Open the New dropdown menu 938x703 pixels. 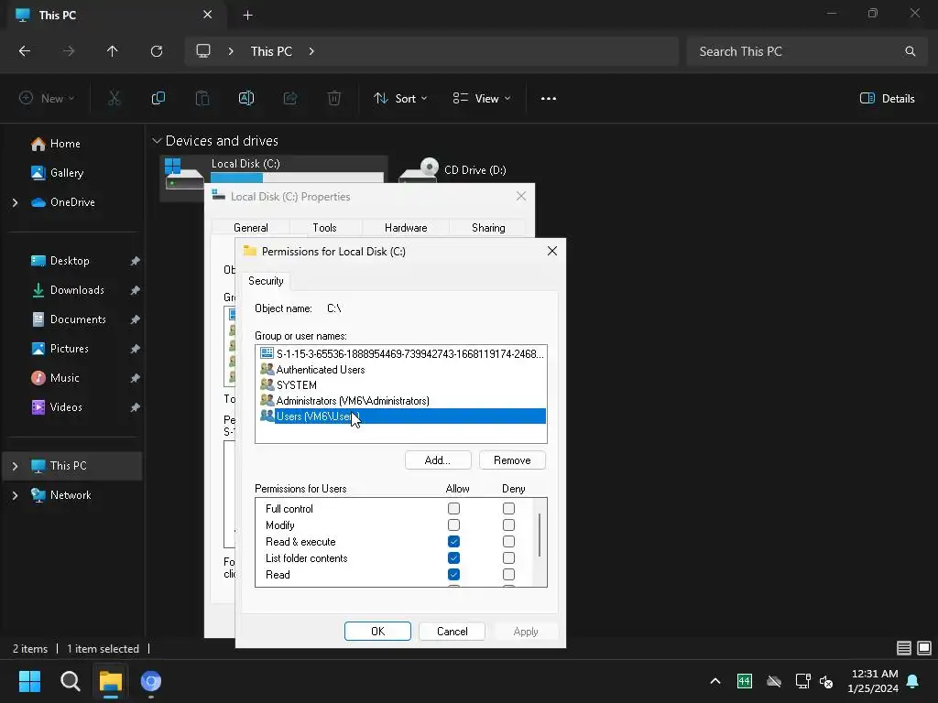point(47,98)
